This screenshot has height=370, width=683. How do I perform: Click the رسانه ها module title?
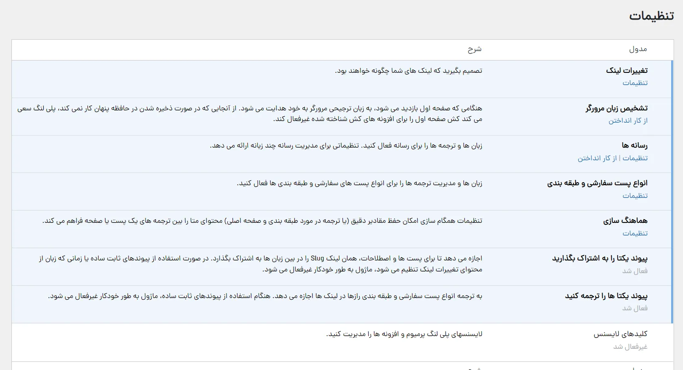coord(634,145)
